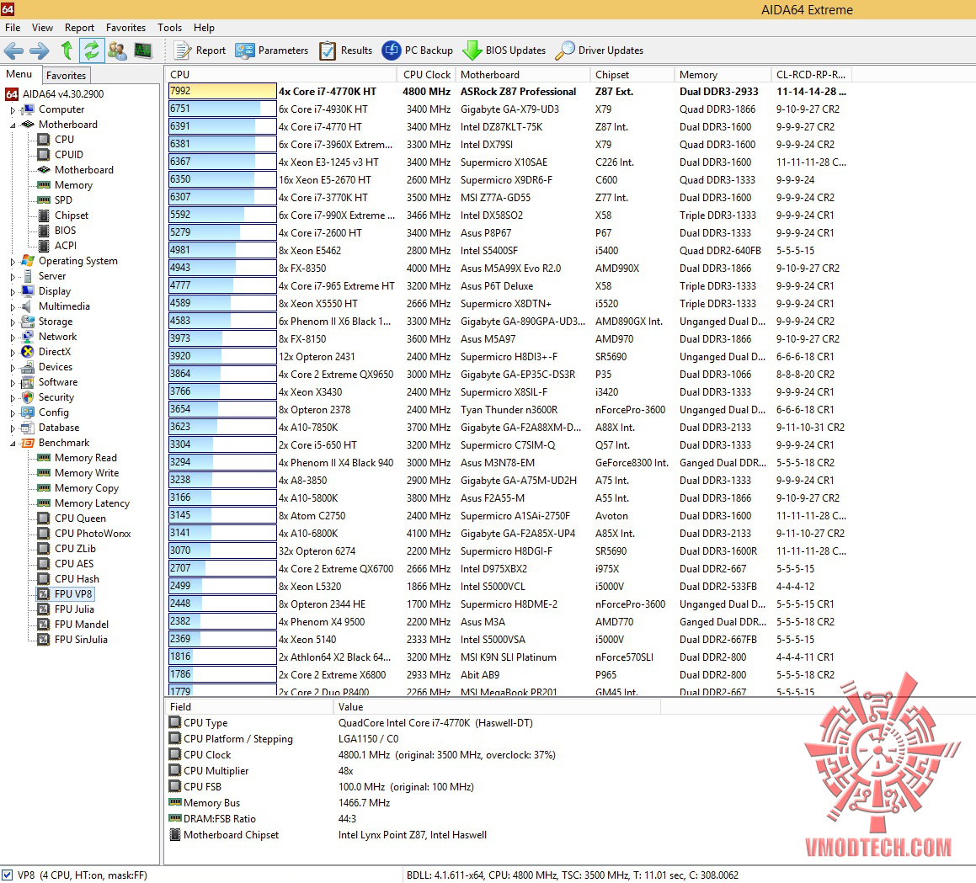
Task: Sort by the CPU Clock column header
Action: 426,75
